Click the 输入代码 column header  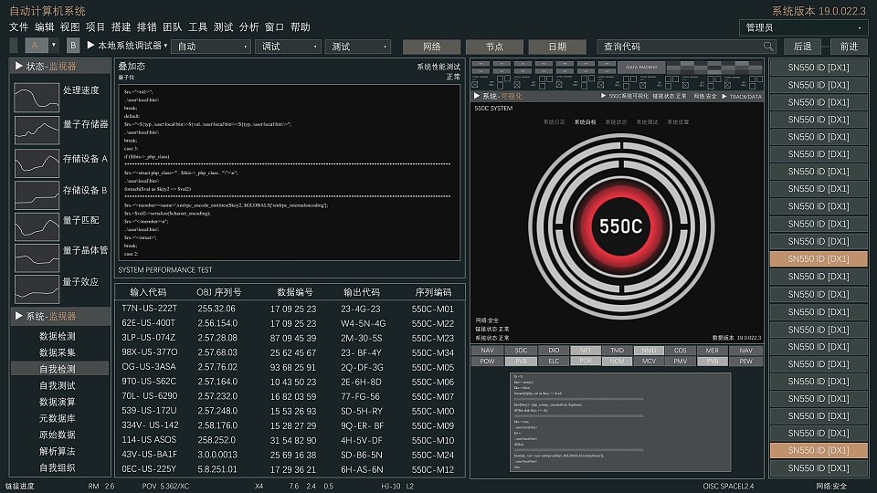click(148, 292)
